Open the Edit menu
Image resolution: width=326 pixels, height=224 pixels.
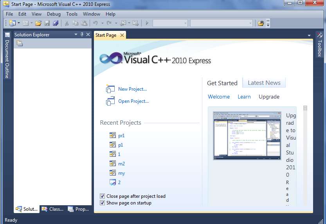click(22, 14)
